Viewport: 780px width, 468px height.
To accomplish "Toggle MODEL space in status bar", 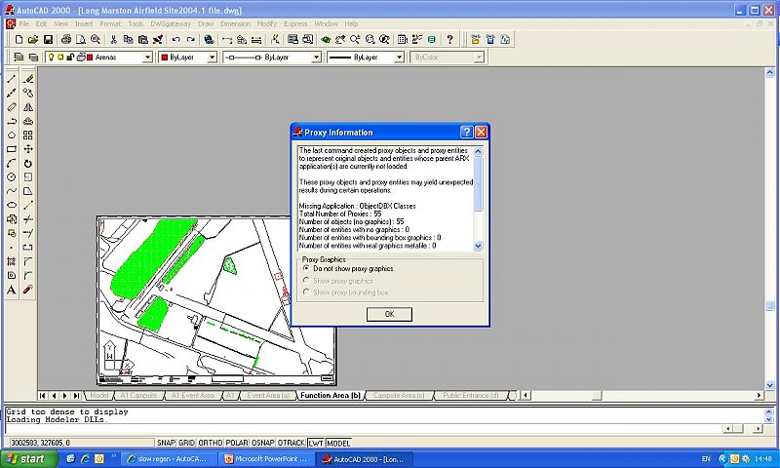I will coord(338,443).
